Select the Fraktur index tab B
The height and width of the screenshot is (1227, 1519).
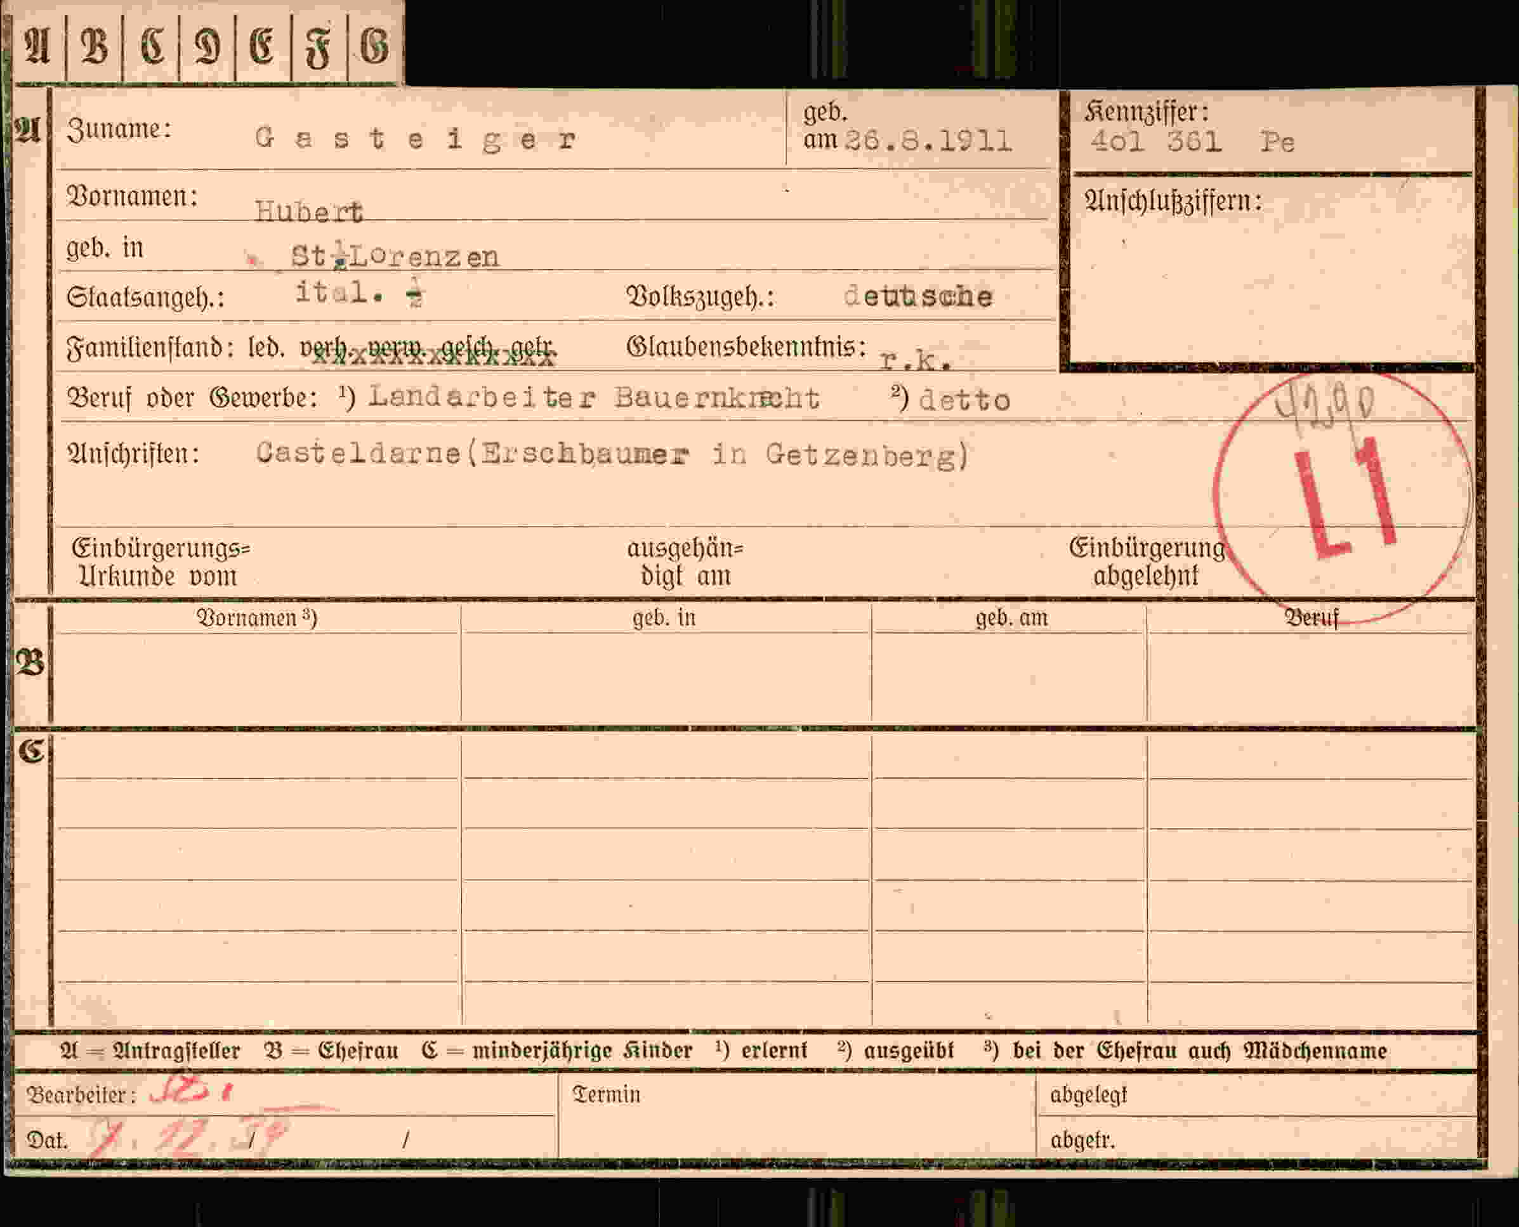click(94, 47)
